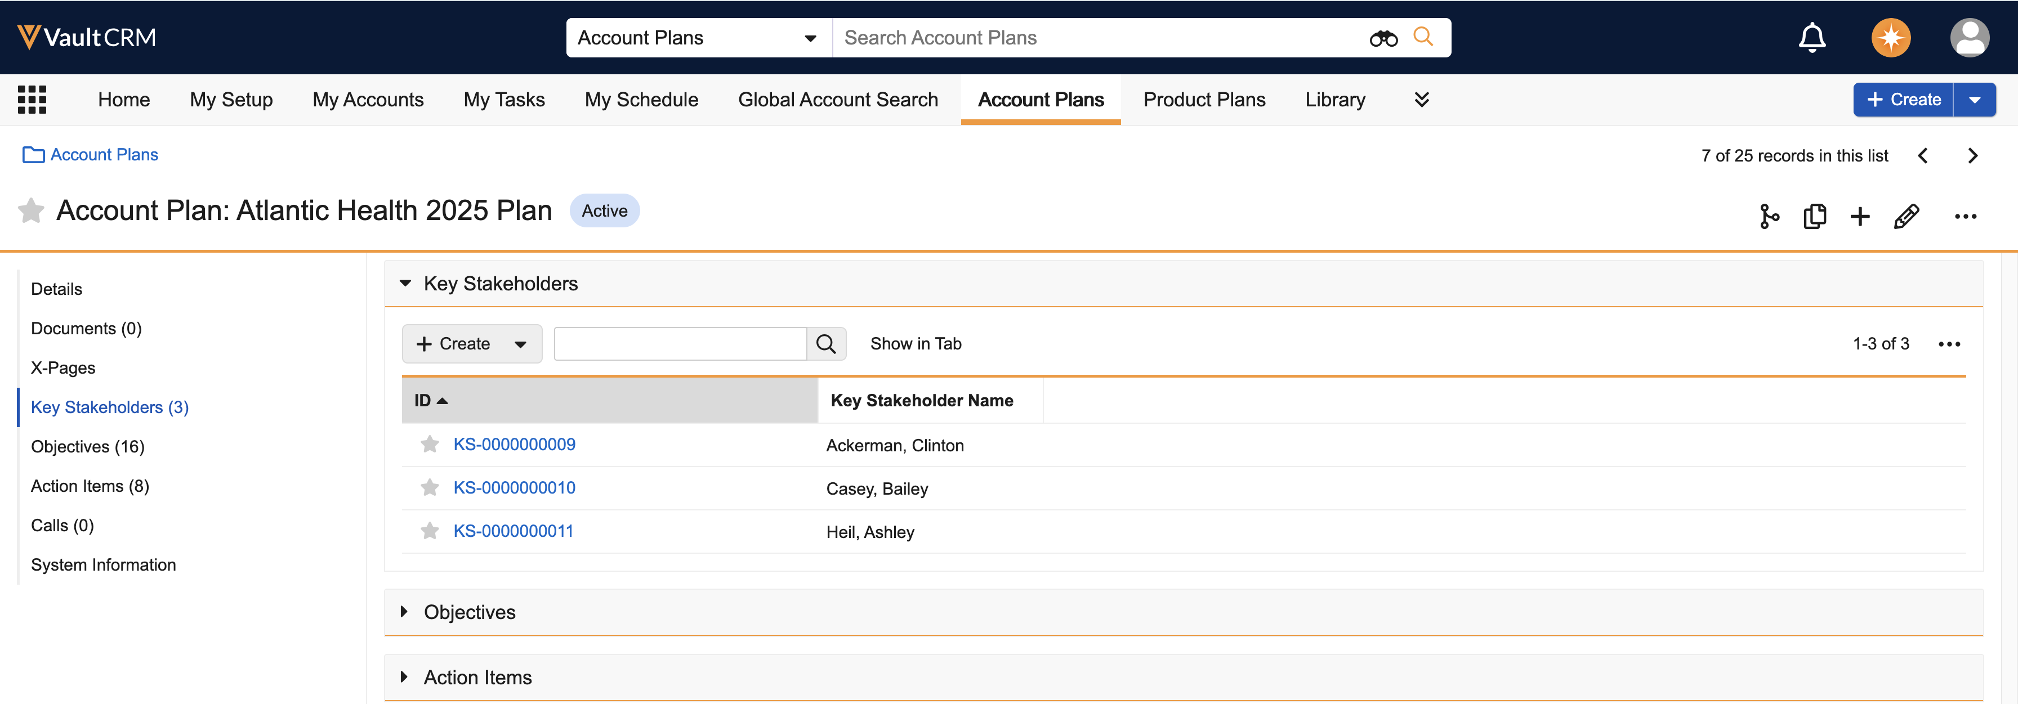This screenshot has height=704, width=2018.
Task: Star the KS-0000000009 stakeholder row
Action: point(429,445)
